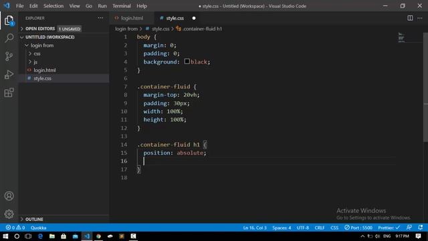This screenshot has width=428, height=241.
Task: Click UTF-8 encoding status
Action: pyautogui.click(x=303, y=228)
